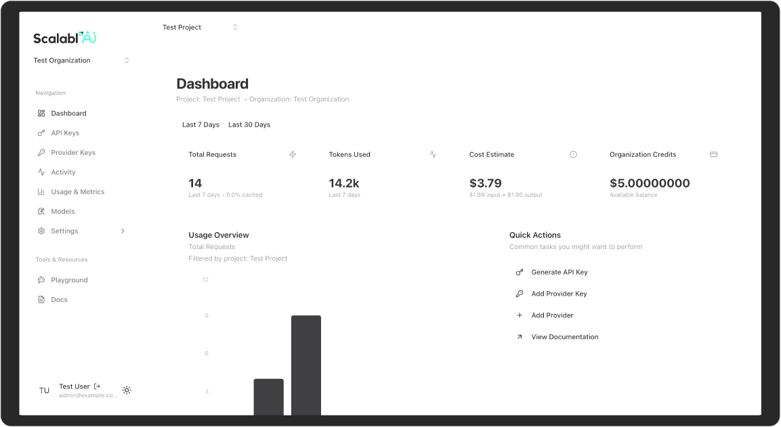Toggle the light/dark theme sun button

[x=127, y=390]
